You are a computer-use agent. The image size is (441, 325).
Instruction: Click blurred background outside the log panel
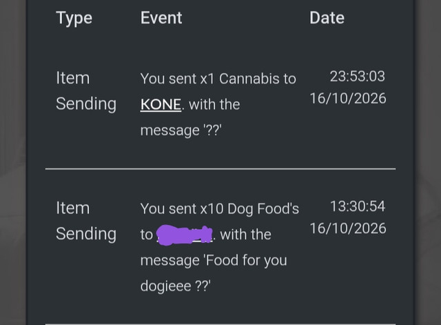(x=12, y=163)
